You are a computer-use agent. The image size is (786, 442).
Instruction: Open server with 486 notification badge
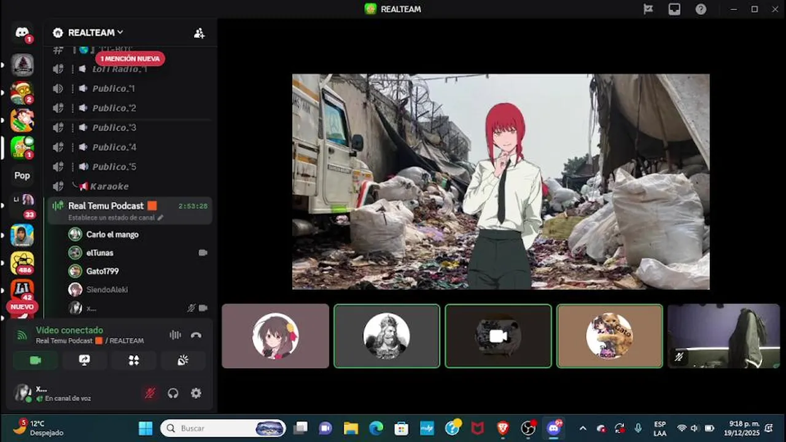[x=22, y=263]
